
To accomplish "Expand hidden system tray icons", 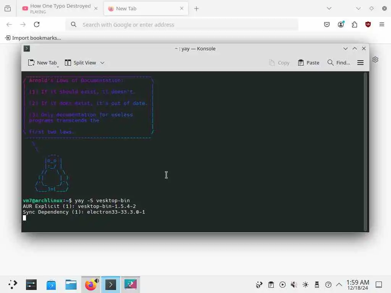I will tap(339, 285).
